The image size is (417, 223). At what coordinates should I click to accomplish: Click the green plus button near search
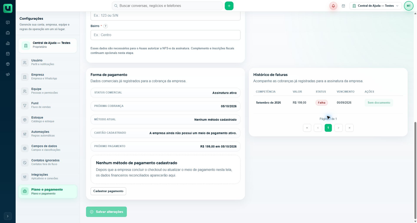coord(229,6)
